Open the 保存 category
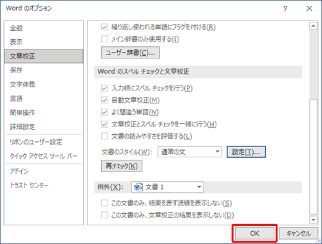322x244 pixels. pyautogui.click(x=44, y=70)
